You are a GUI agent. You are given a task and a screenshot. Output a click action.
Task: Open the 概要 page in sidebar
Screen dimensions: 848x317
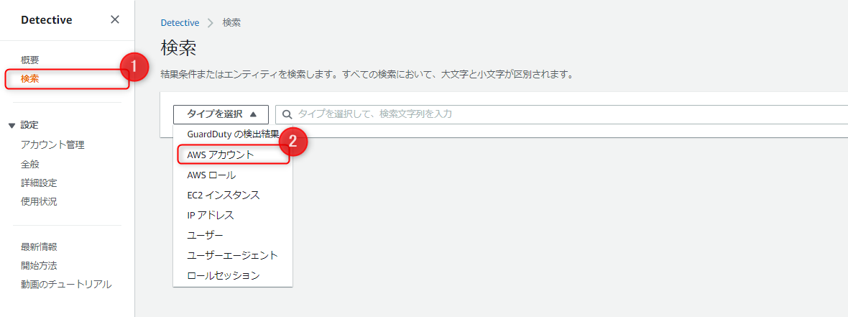[x=29, y=60]
